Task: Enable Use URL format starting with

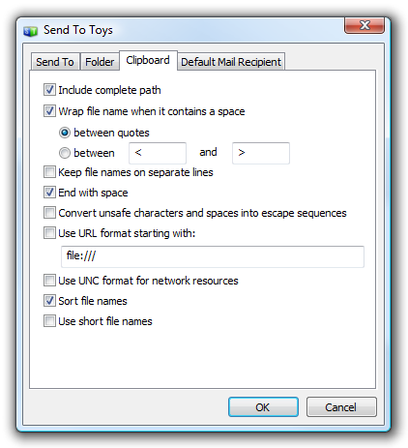Action: click(x=49, y=233)
